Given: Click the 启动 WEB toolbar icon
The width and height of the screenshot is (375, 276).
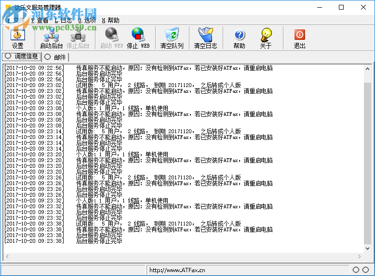Looking at the screenshot, I should pos(111,38).
